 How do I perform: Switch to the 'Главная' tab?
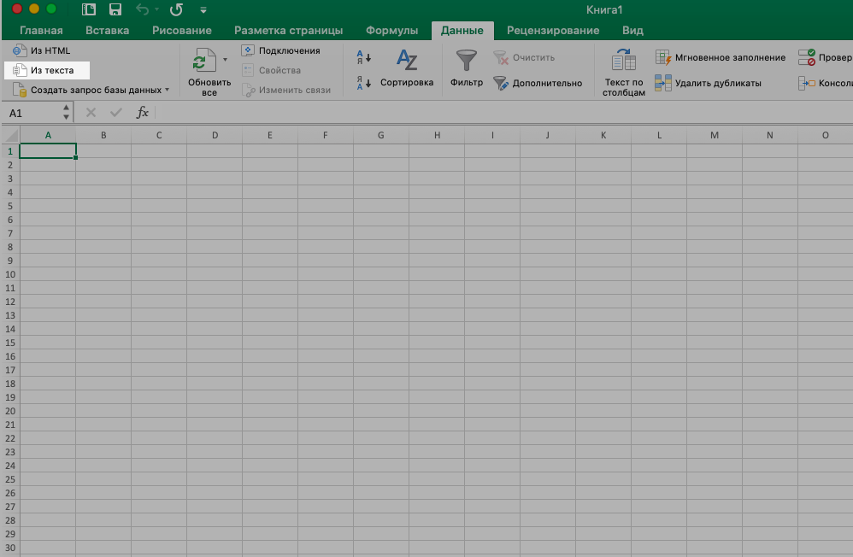click(41, 31)
